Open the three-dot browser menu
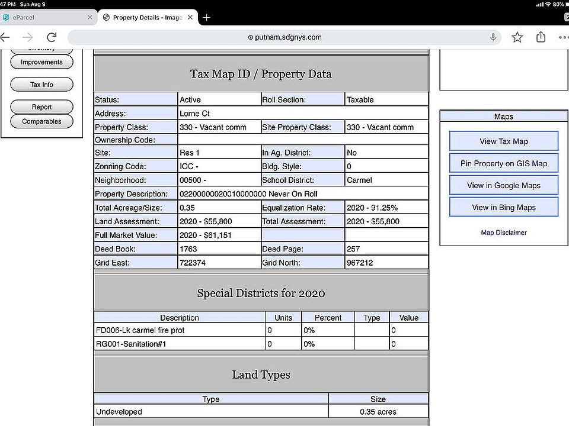The image size is (569, 426). pos(564,37)
